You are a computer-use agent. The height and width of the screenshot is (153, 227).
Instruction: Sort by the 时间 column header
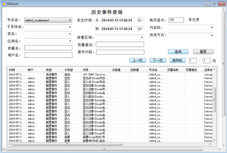(x=17, y=70)
